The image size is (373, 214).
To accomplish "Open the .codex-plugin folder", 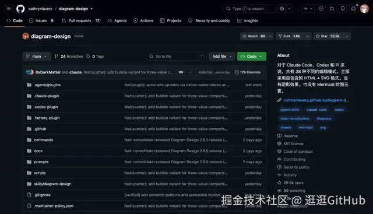I will (45, 107).
